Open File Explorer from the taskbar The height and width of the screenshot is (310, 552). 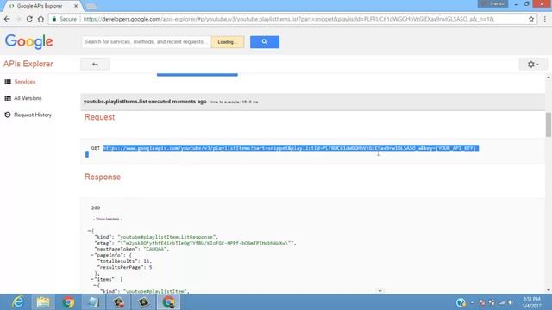[x=43, y=302]
